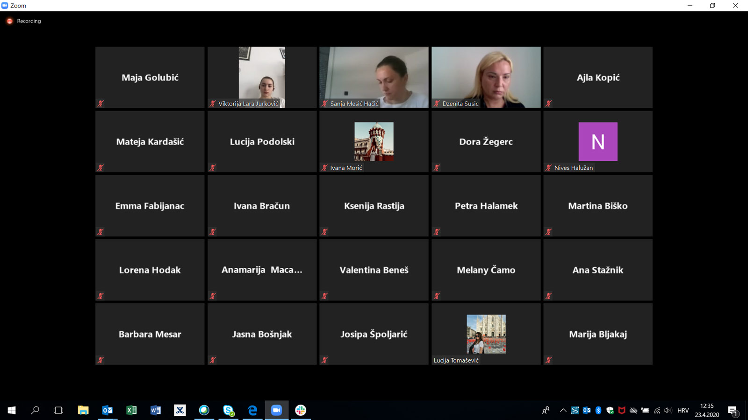The height and width of the screenshot is (420, 748).
Task: Open Word from the taskbar
Action: pos(156,410)
